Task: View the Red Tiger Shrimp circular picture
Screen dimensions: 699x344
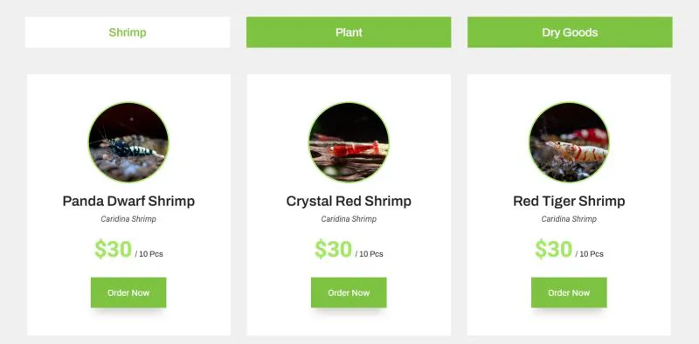Action: click(x=570, y=142)
